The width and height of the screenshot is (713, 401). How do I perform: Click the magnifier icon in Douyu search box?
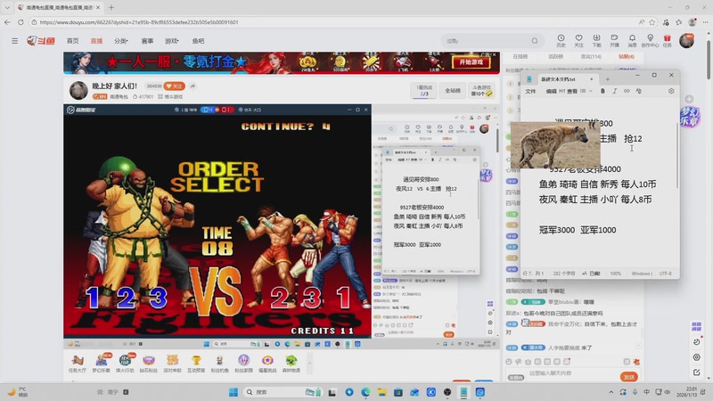pyautogui.click(x=535, y=41)
